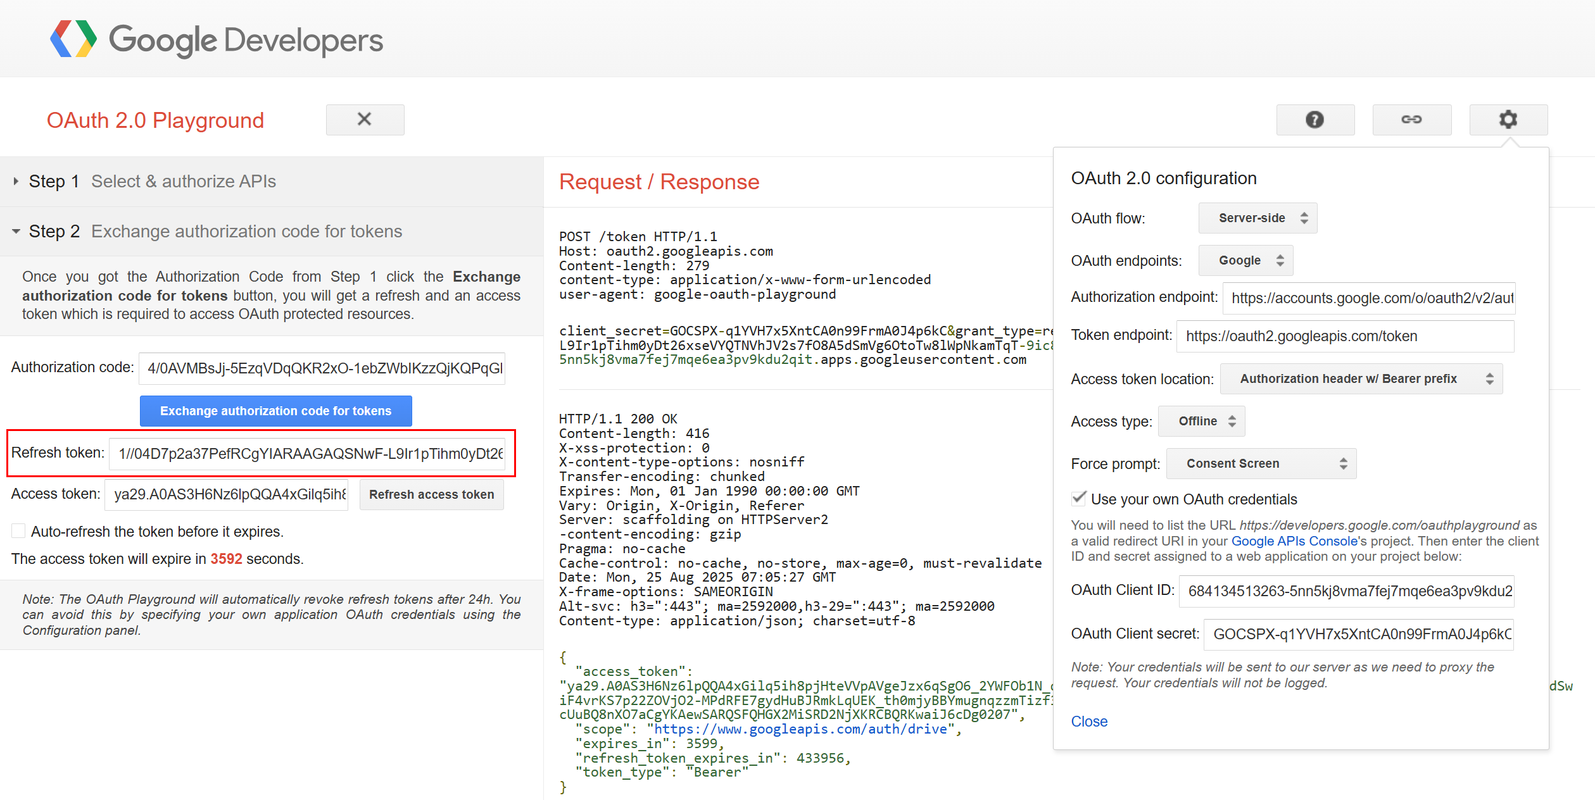
Task: Click the X reset button beside Playground title
Action: (x=365, y=120)
